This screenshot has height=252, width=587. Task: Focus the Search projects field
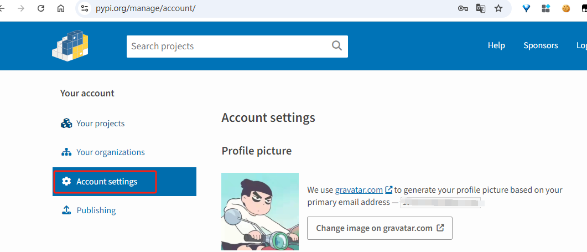[227, 46]
